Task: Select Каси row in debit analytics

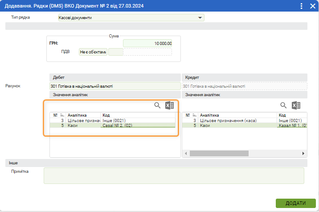Action: point(84,126)
